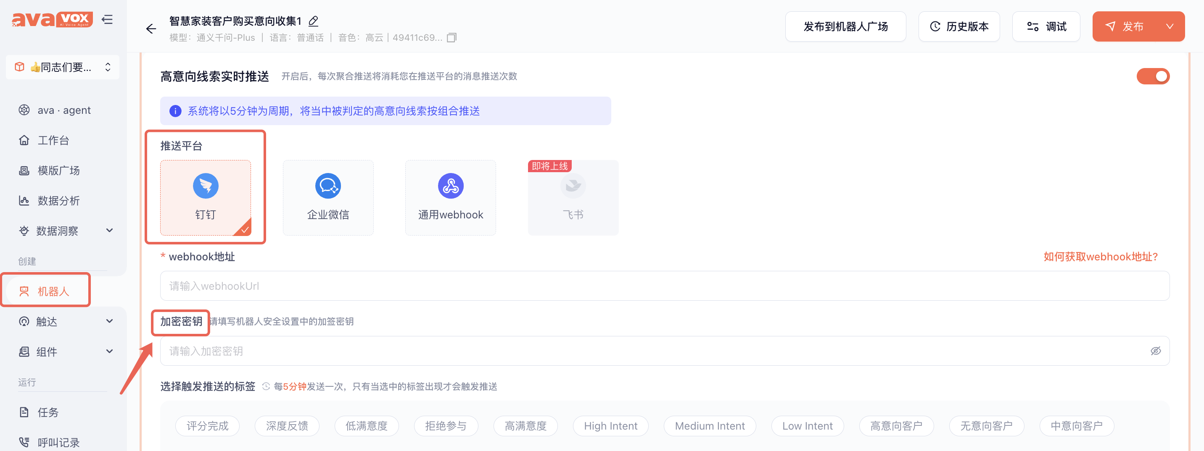Copy the robot ID 49411c69
1204x451 pixels.
click(x=451, y=37)
